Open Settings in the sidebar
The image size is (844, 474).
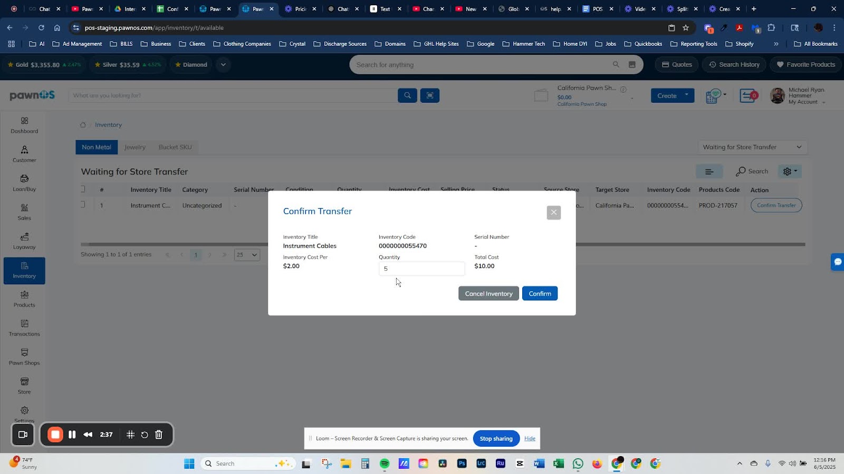point(24,414)
